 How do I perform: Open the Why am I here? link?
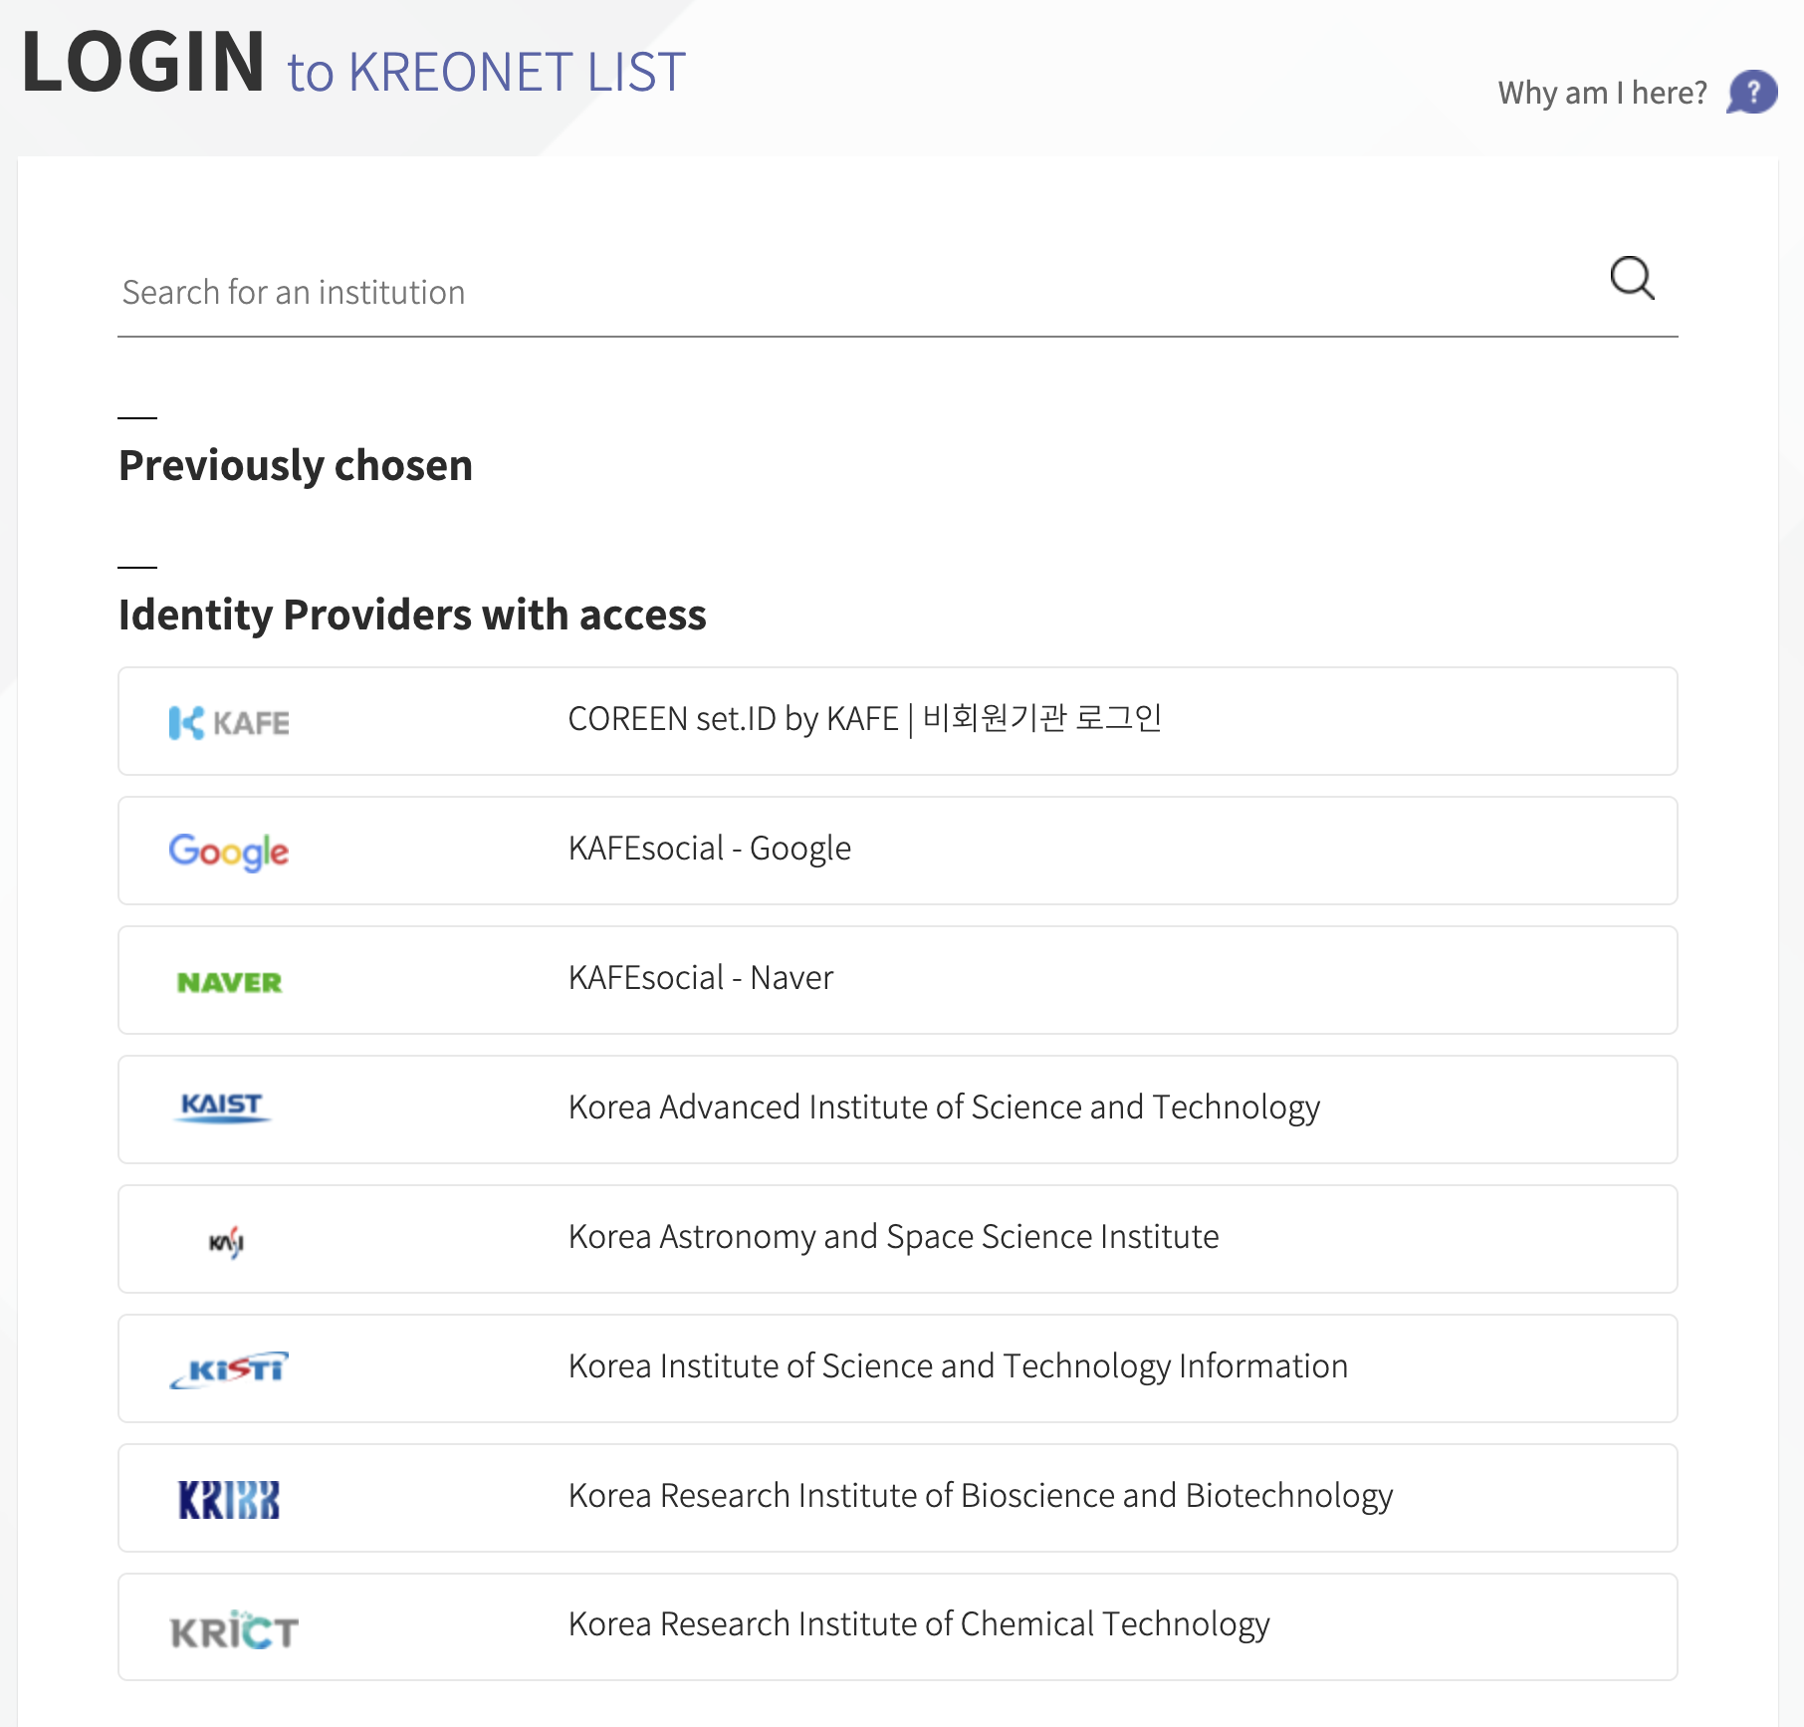point(1602,93)
